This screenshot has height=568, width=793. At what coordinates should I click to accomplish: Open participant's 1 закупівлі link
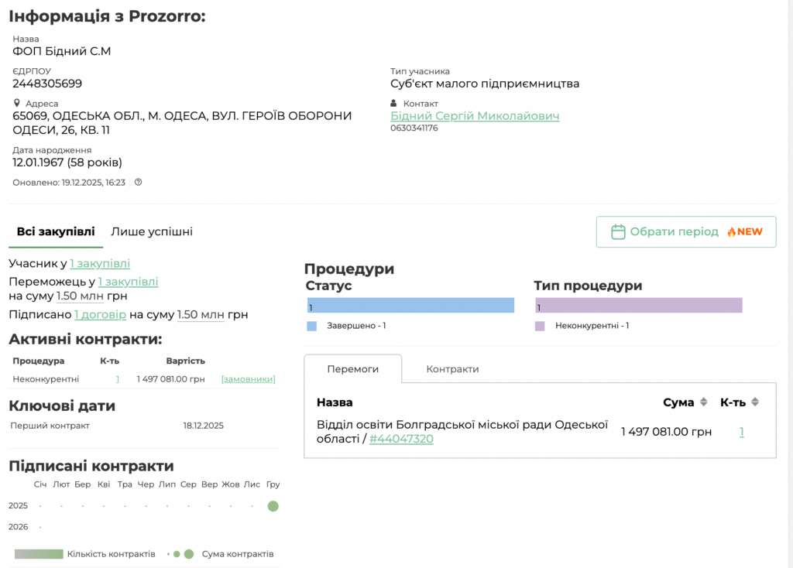(100, 264)
